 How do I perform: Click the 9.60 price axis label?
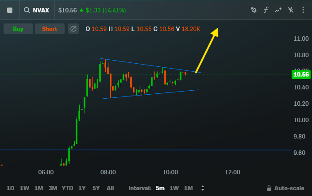click(299, 153)
